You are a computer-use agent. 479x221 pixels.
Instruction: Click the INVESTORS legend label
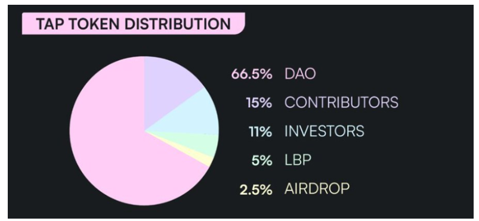point(325,131)
